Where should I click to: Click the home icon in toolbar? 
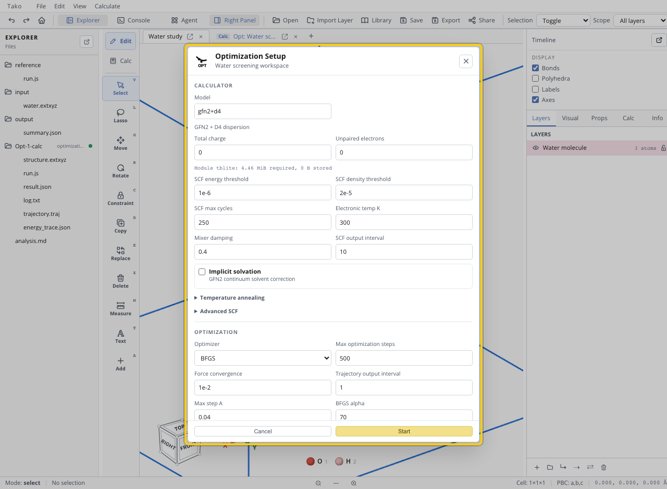42,20
